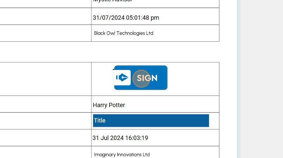The image size is (283, 158).
Task: Click the empty cell left of 05:01:48 pm date
Action: pyautogui.click(x=45, y=16)
